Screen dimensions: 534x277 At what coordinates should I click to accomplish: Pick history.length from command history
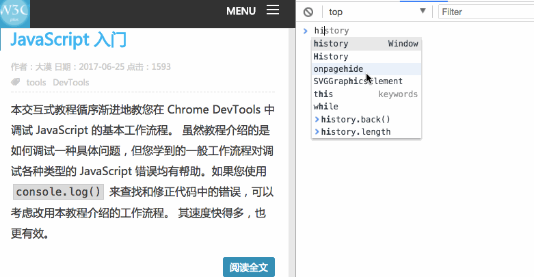click(x=366, y=132)
